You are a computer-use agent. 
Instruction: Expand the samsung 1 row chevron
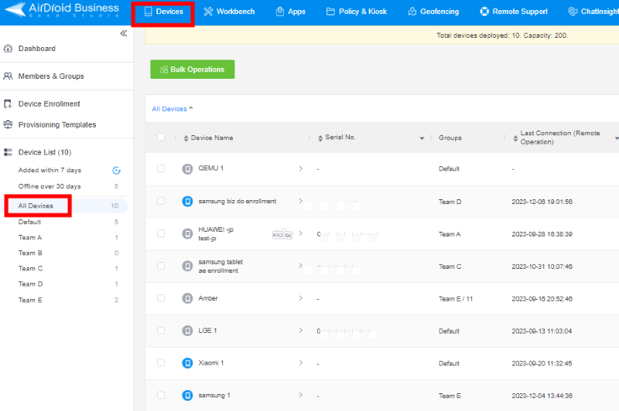point(300,395)
